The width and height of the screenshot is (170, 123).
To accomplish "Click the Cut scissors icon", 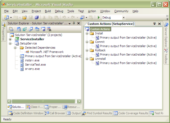I will (x=44, y=18).
